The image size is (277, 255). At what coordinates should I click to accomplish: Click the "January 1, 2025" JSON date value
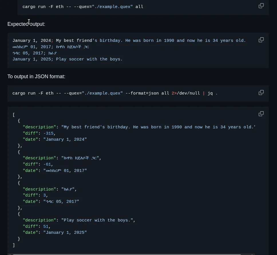point(65,233)
